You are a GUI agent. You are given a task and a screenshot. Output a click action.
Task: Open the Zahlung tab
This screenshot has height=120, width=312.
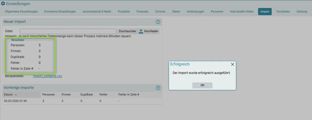coord(302,11)
